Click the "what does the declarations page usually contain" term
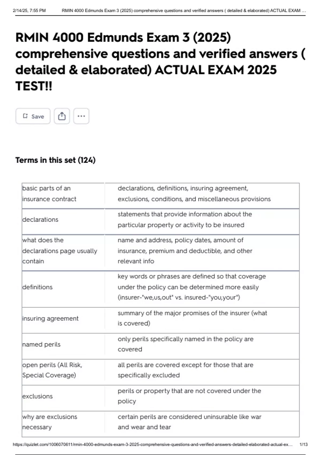This screenshot has height=455, width=321. click(x=59, y=251)
